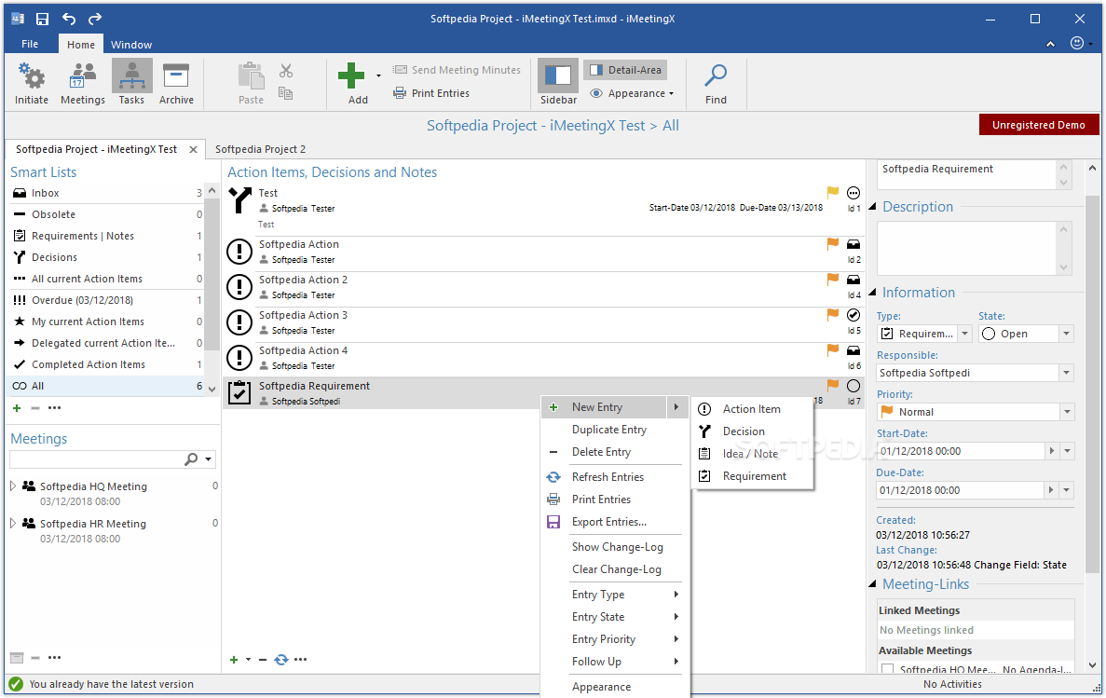
Task: Toggle the Detail-Area button
Action: (x=625, y=70)
